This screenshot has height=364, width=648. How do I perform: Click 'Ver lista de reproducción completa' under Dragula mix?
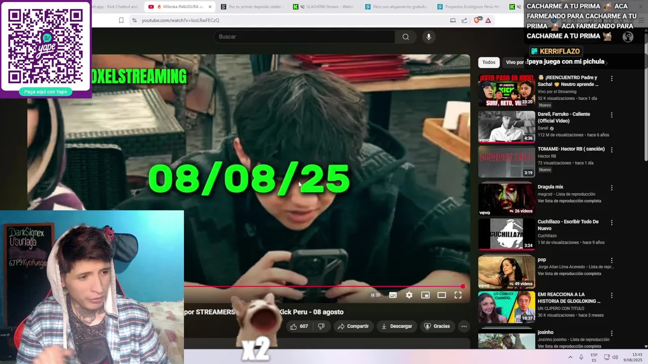570,201
